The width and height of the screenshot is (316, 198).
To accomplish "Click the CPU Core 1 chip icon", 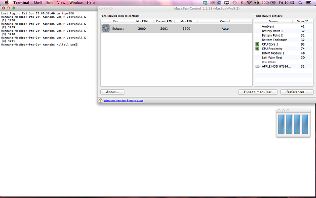I will (257, 44).
